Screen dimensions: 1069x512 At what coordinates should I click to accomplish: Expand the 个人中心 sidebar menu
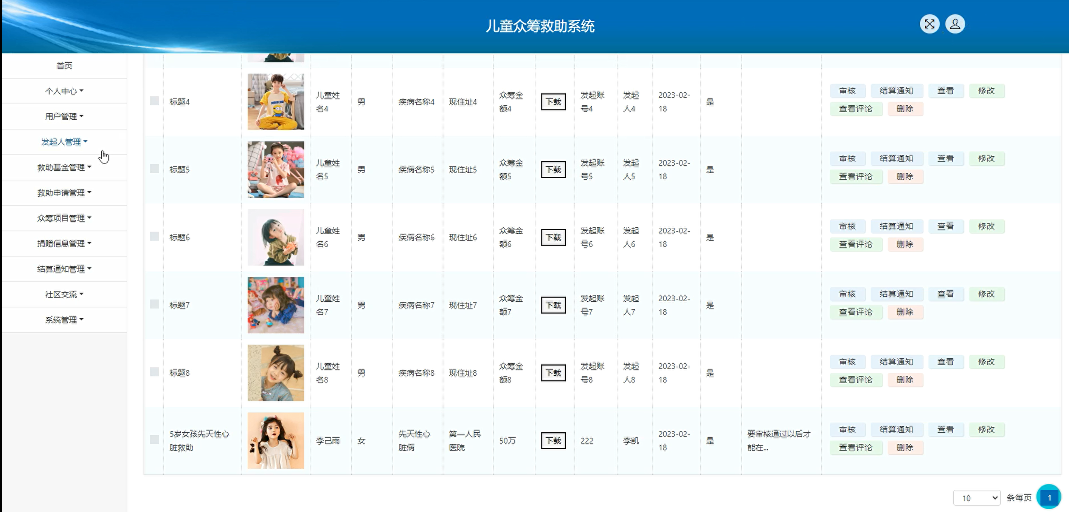[x=64, y=91]
